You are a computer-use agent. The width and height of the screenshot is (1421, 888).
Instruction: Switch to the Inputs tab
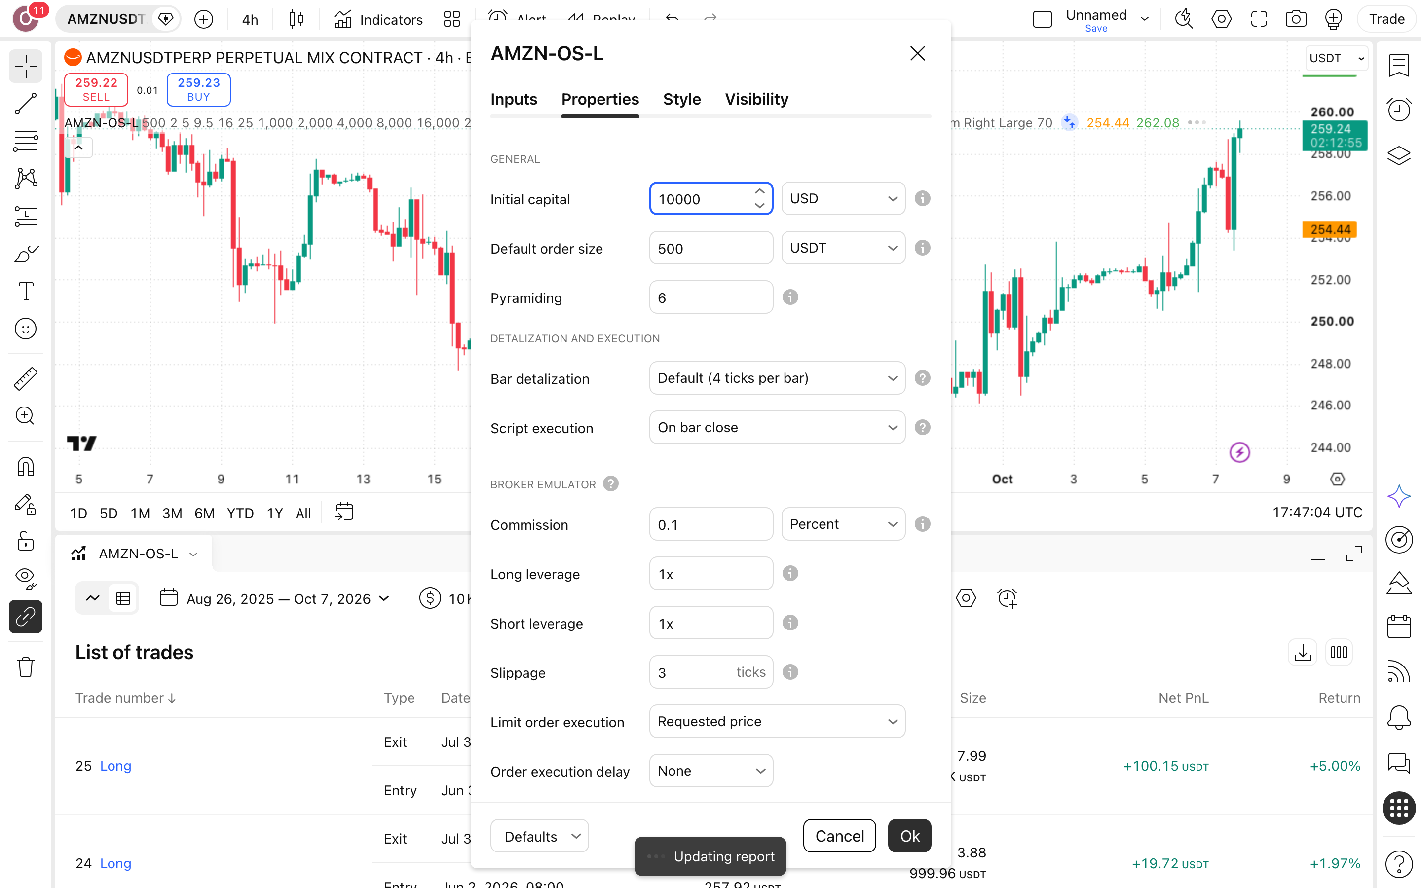pyautogui.click(x=514, y=99)
